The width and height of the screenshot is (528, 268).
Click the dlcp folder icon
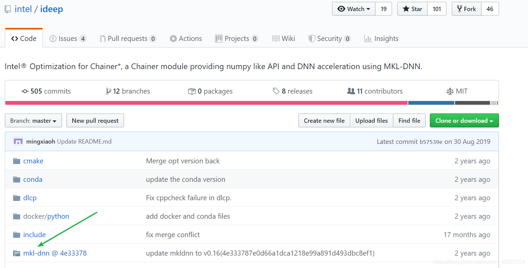pyautogui.click(x=17, y=198)
